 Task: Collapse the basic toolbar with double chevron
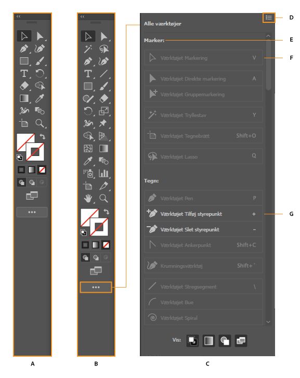pos(18,17)
